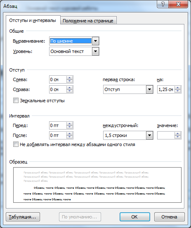This screenshot has width=191, height=228.
Task: Increase the Слева indent with up arrow
Action: coord(70,78)
